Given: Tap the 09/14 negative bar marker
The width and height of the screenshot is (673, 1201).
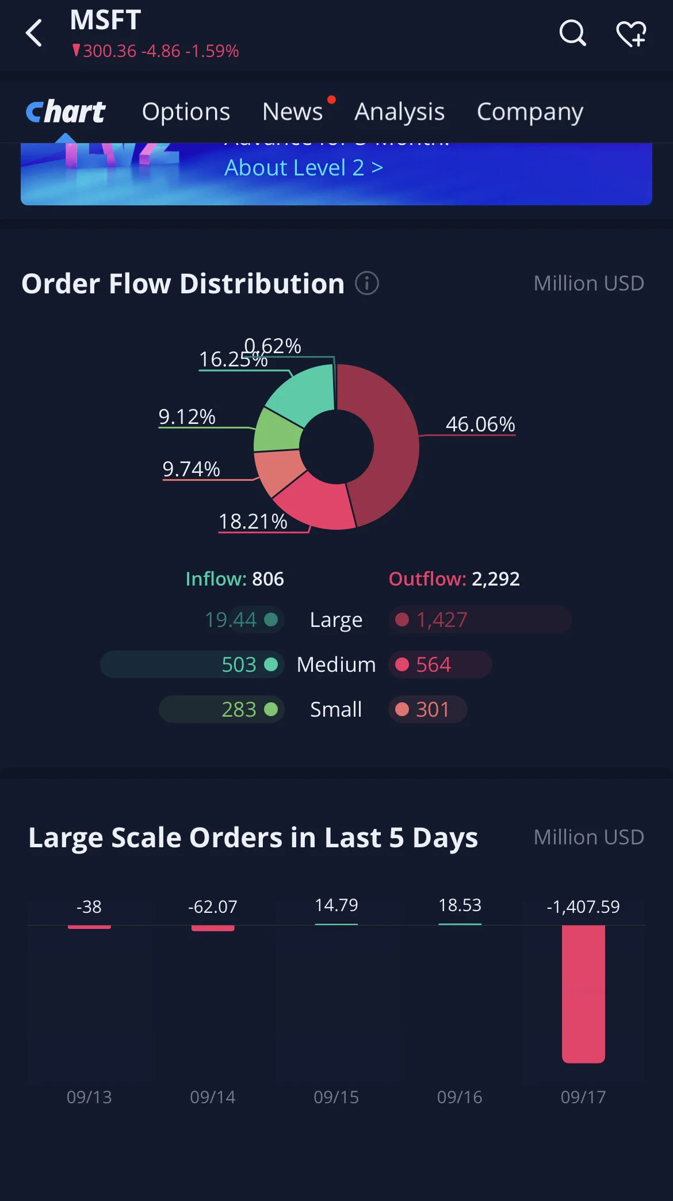Looking at the screenshot, I should 213,928.
